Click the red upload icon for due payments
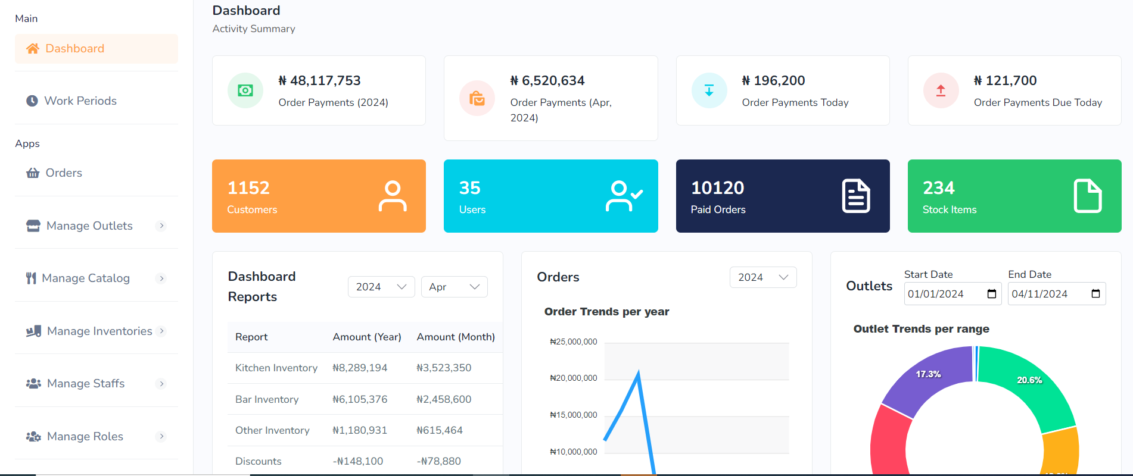This screenshot has width=1133, height=476. pyautogui.click(x=941, y=90)
